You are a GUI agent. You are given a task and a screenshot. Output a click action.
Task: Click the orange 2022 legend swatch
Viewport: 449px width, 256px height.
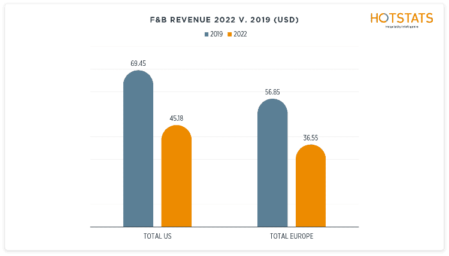click(x=230, y=34)
